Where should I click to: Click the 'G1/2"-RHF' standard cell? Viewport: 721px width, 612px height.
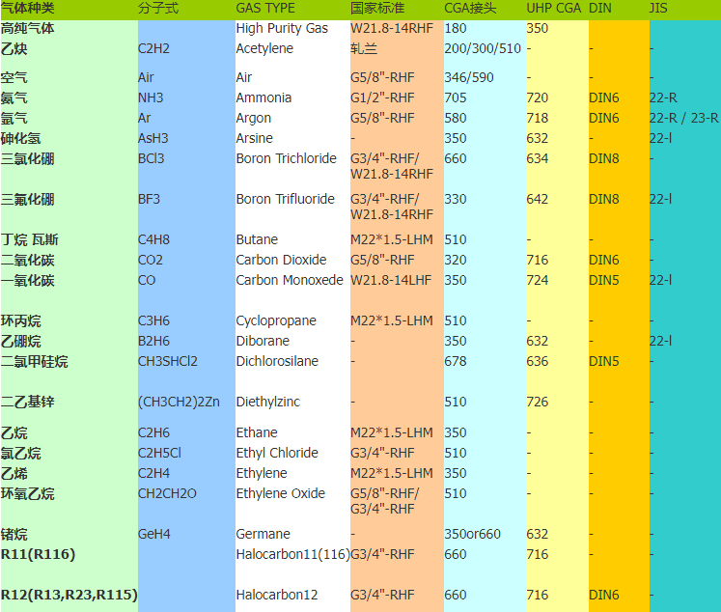click(382, 97)
